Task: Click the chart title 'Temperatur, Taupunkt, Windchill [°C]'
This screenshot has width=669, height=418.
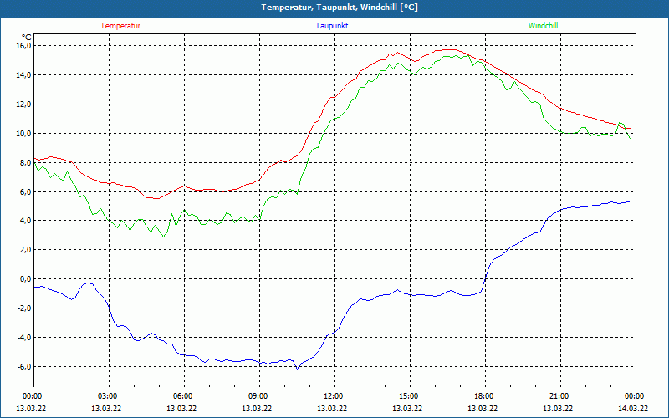Action: [340, 8]
